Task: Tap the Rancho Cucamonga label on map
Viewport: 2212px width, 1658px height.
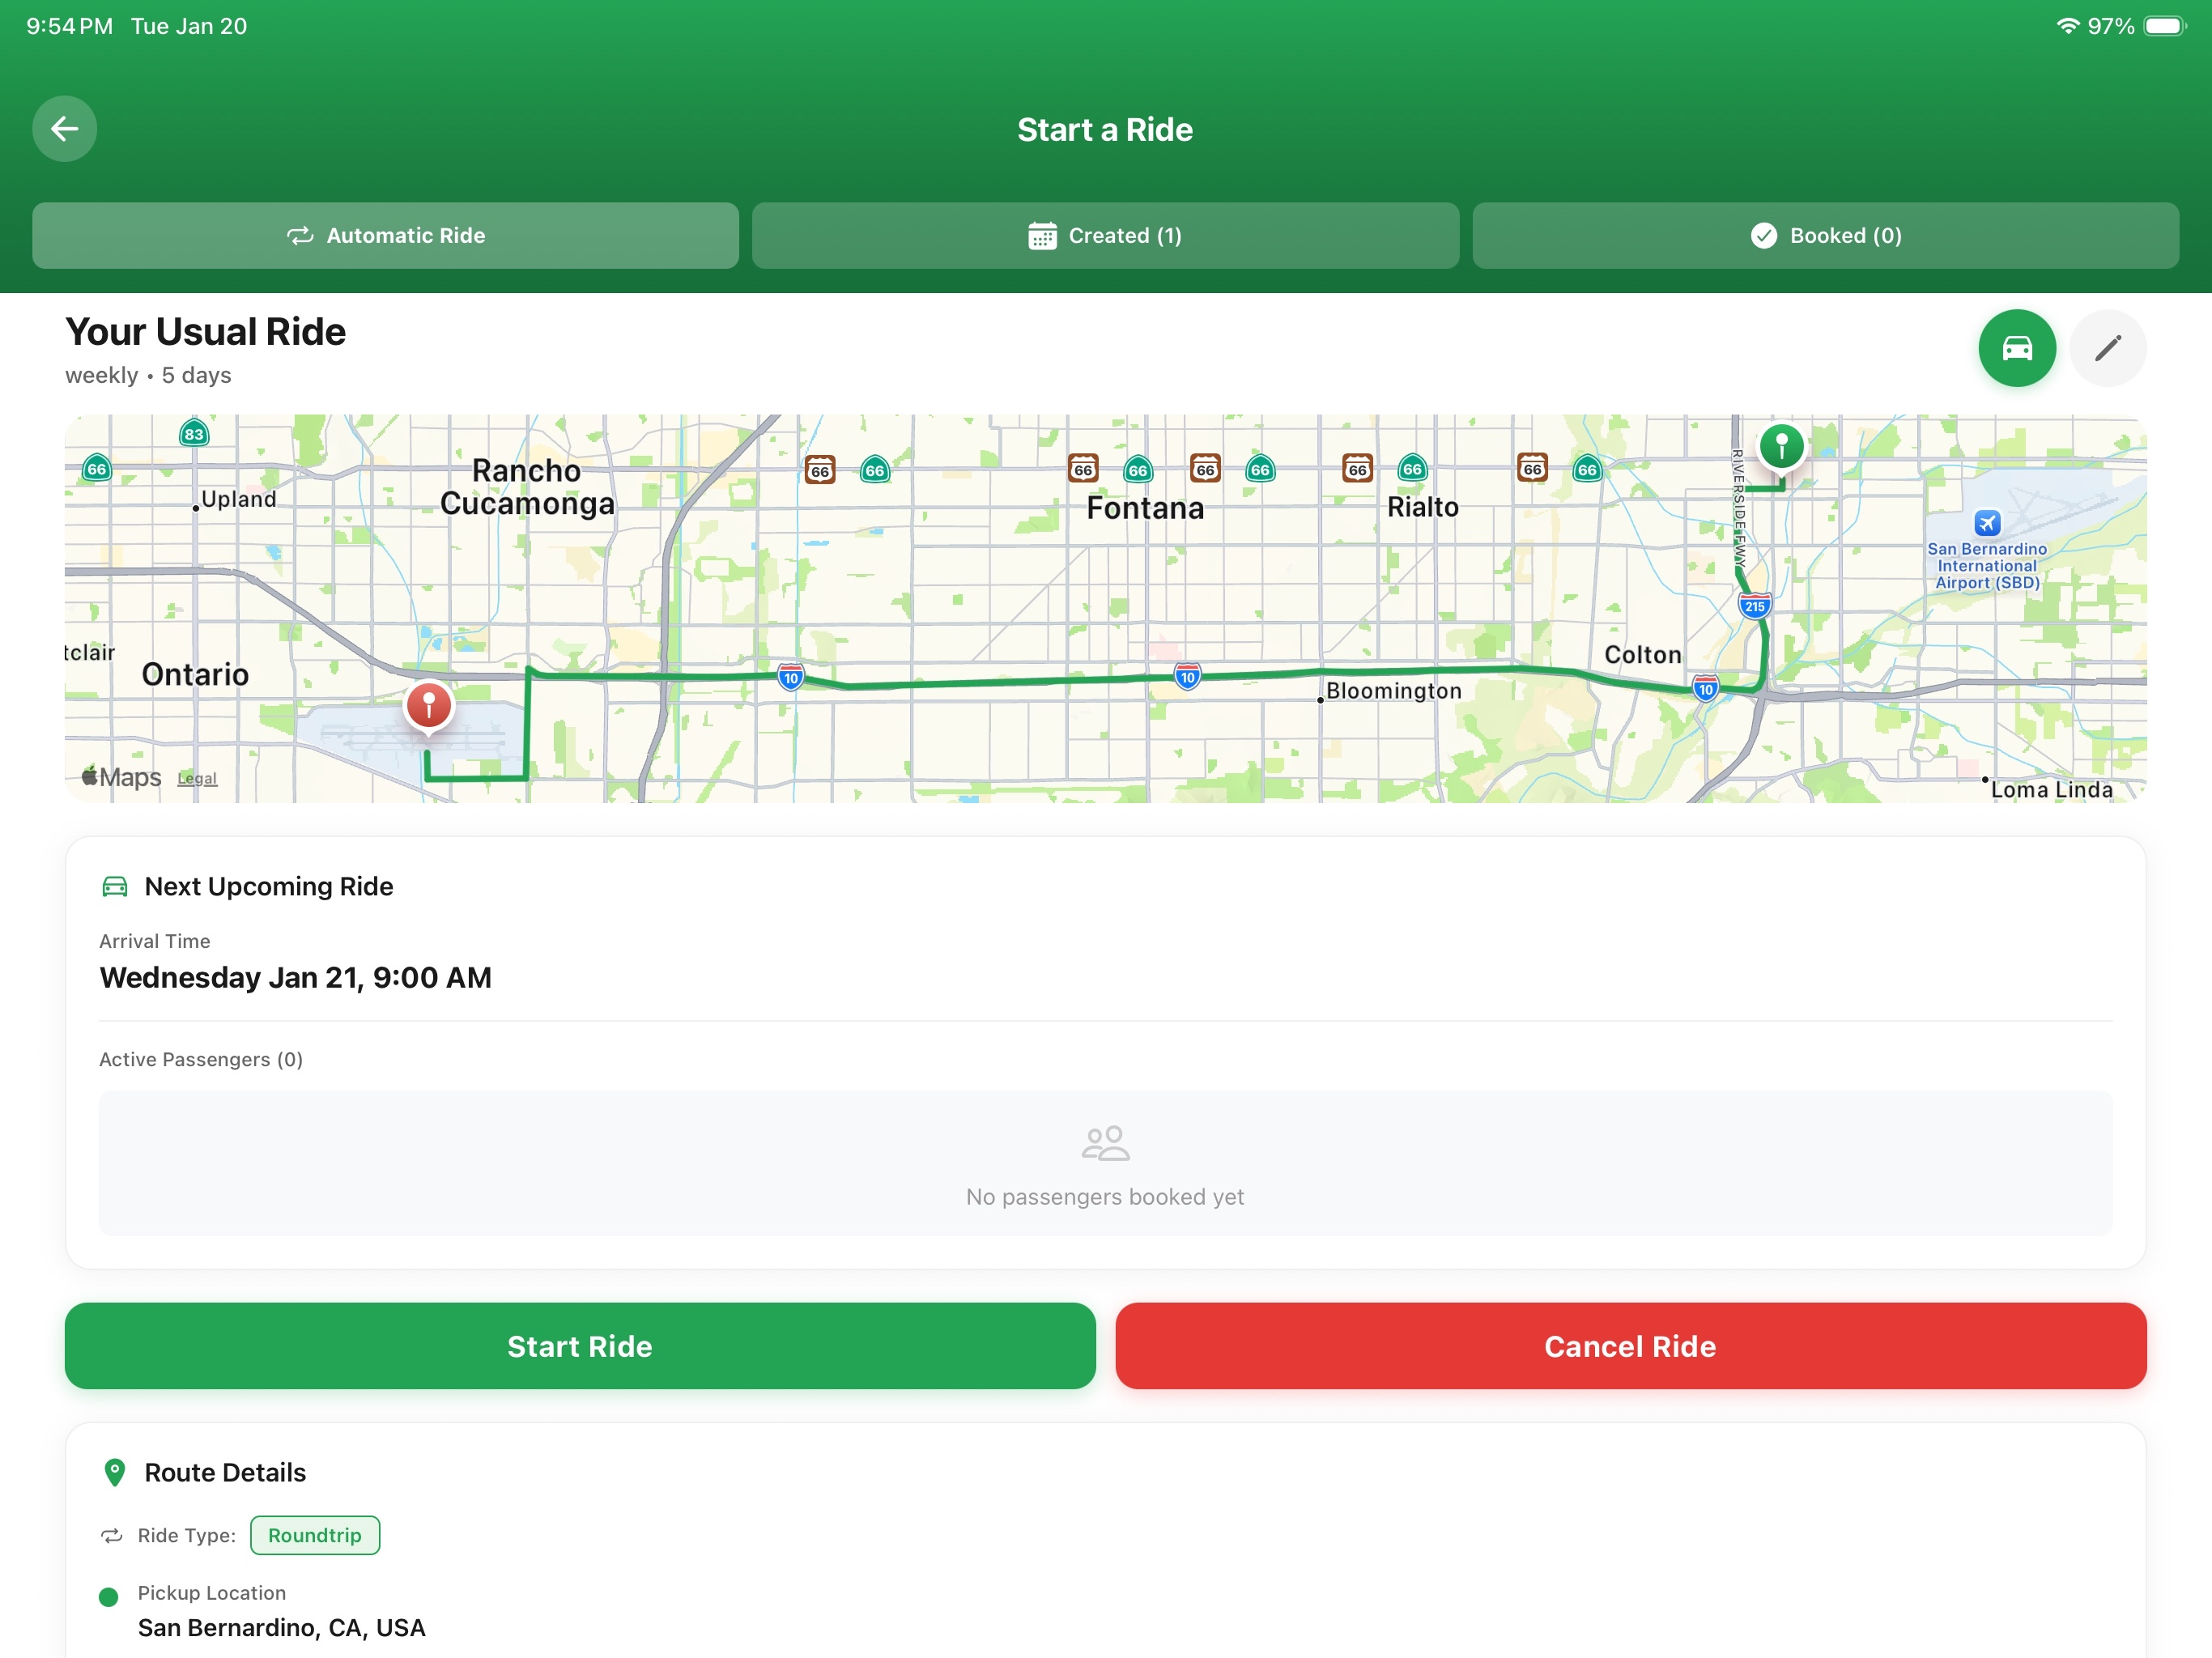Action: [x=527, y=487]
